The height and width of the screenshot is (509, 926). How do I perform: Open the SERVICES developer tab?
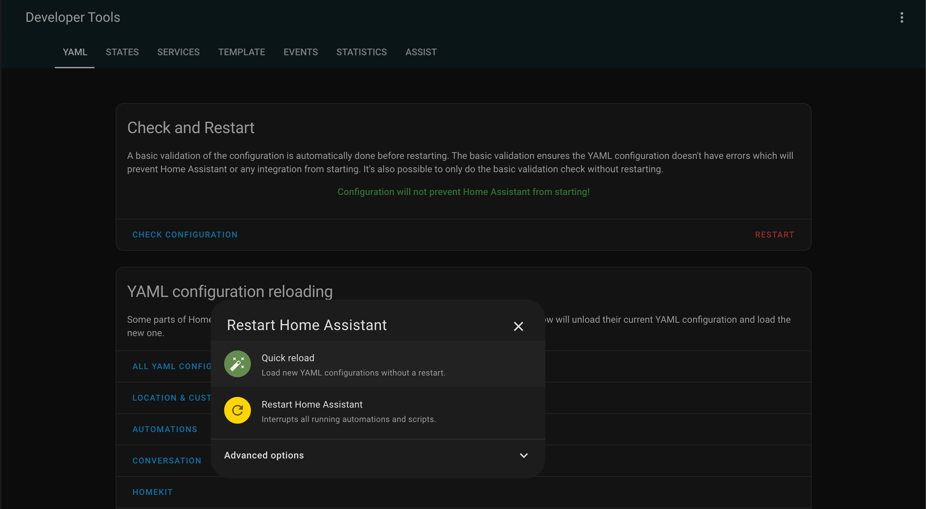pyautogui.click(x=179, y=52)
